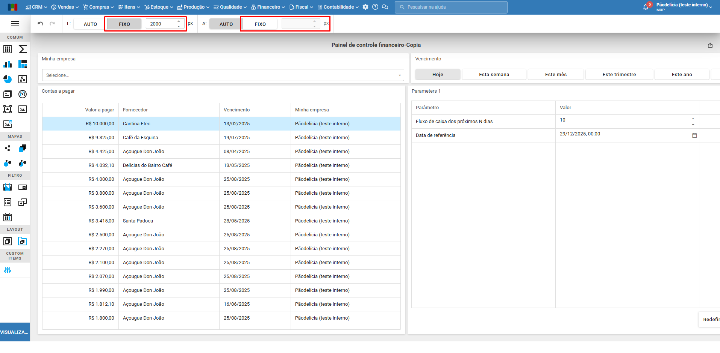Add a Grid item from the toolbox

(8, 49)
